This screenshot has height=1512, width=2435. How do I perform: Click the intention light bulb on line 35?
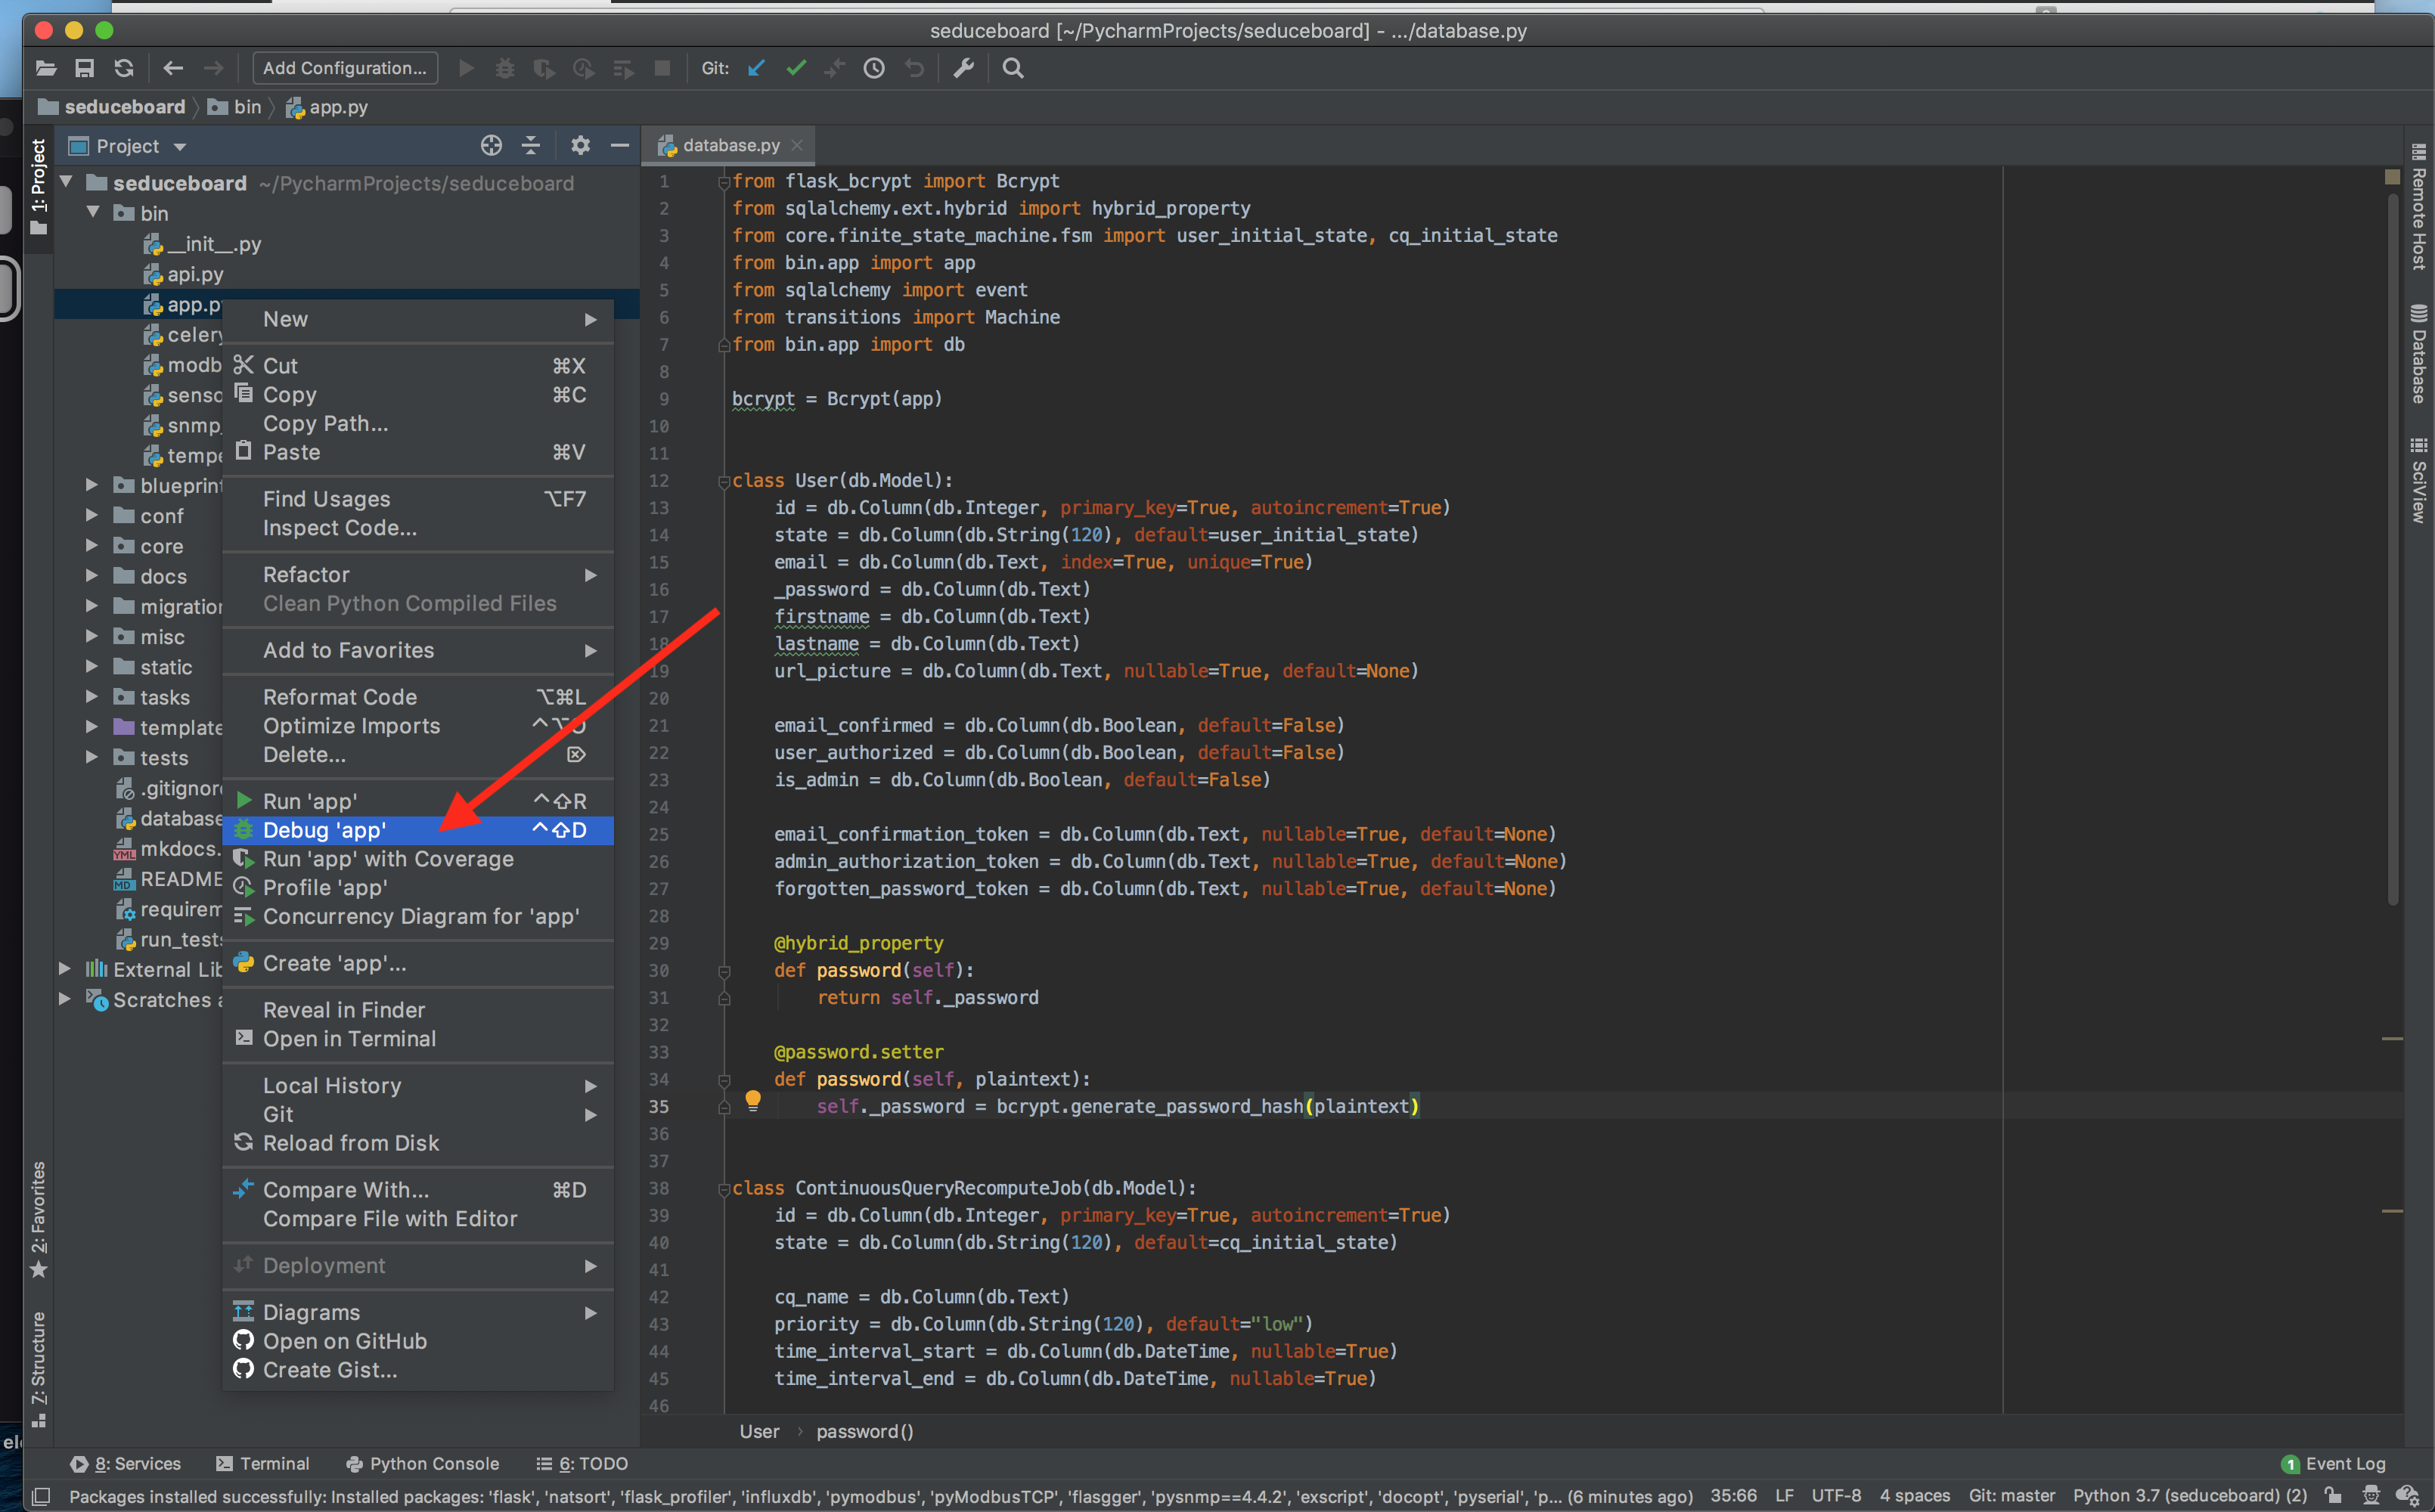(753, 1101)
